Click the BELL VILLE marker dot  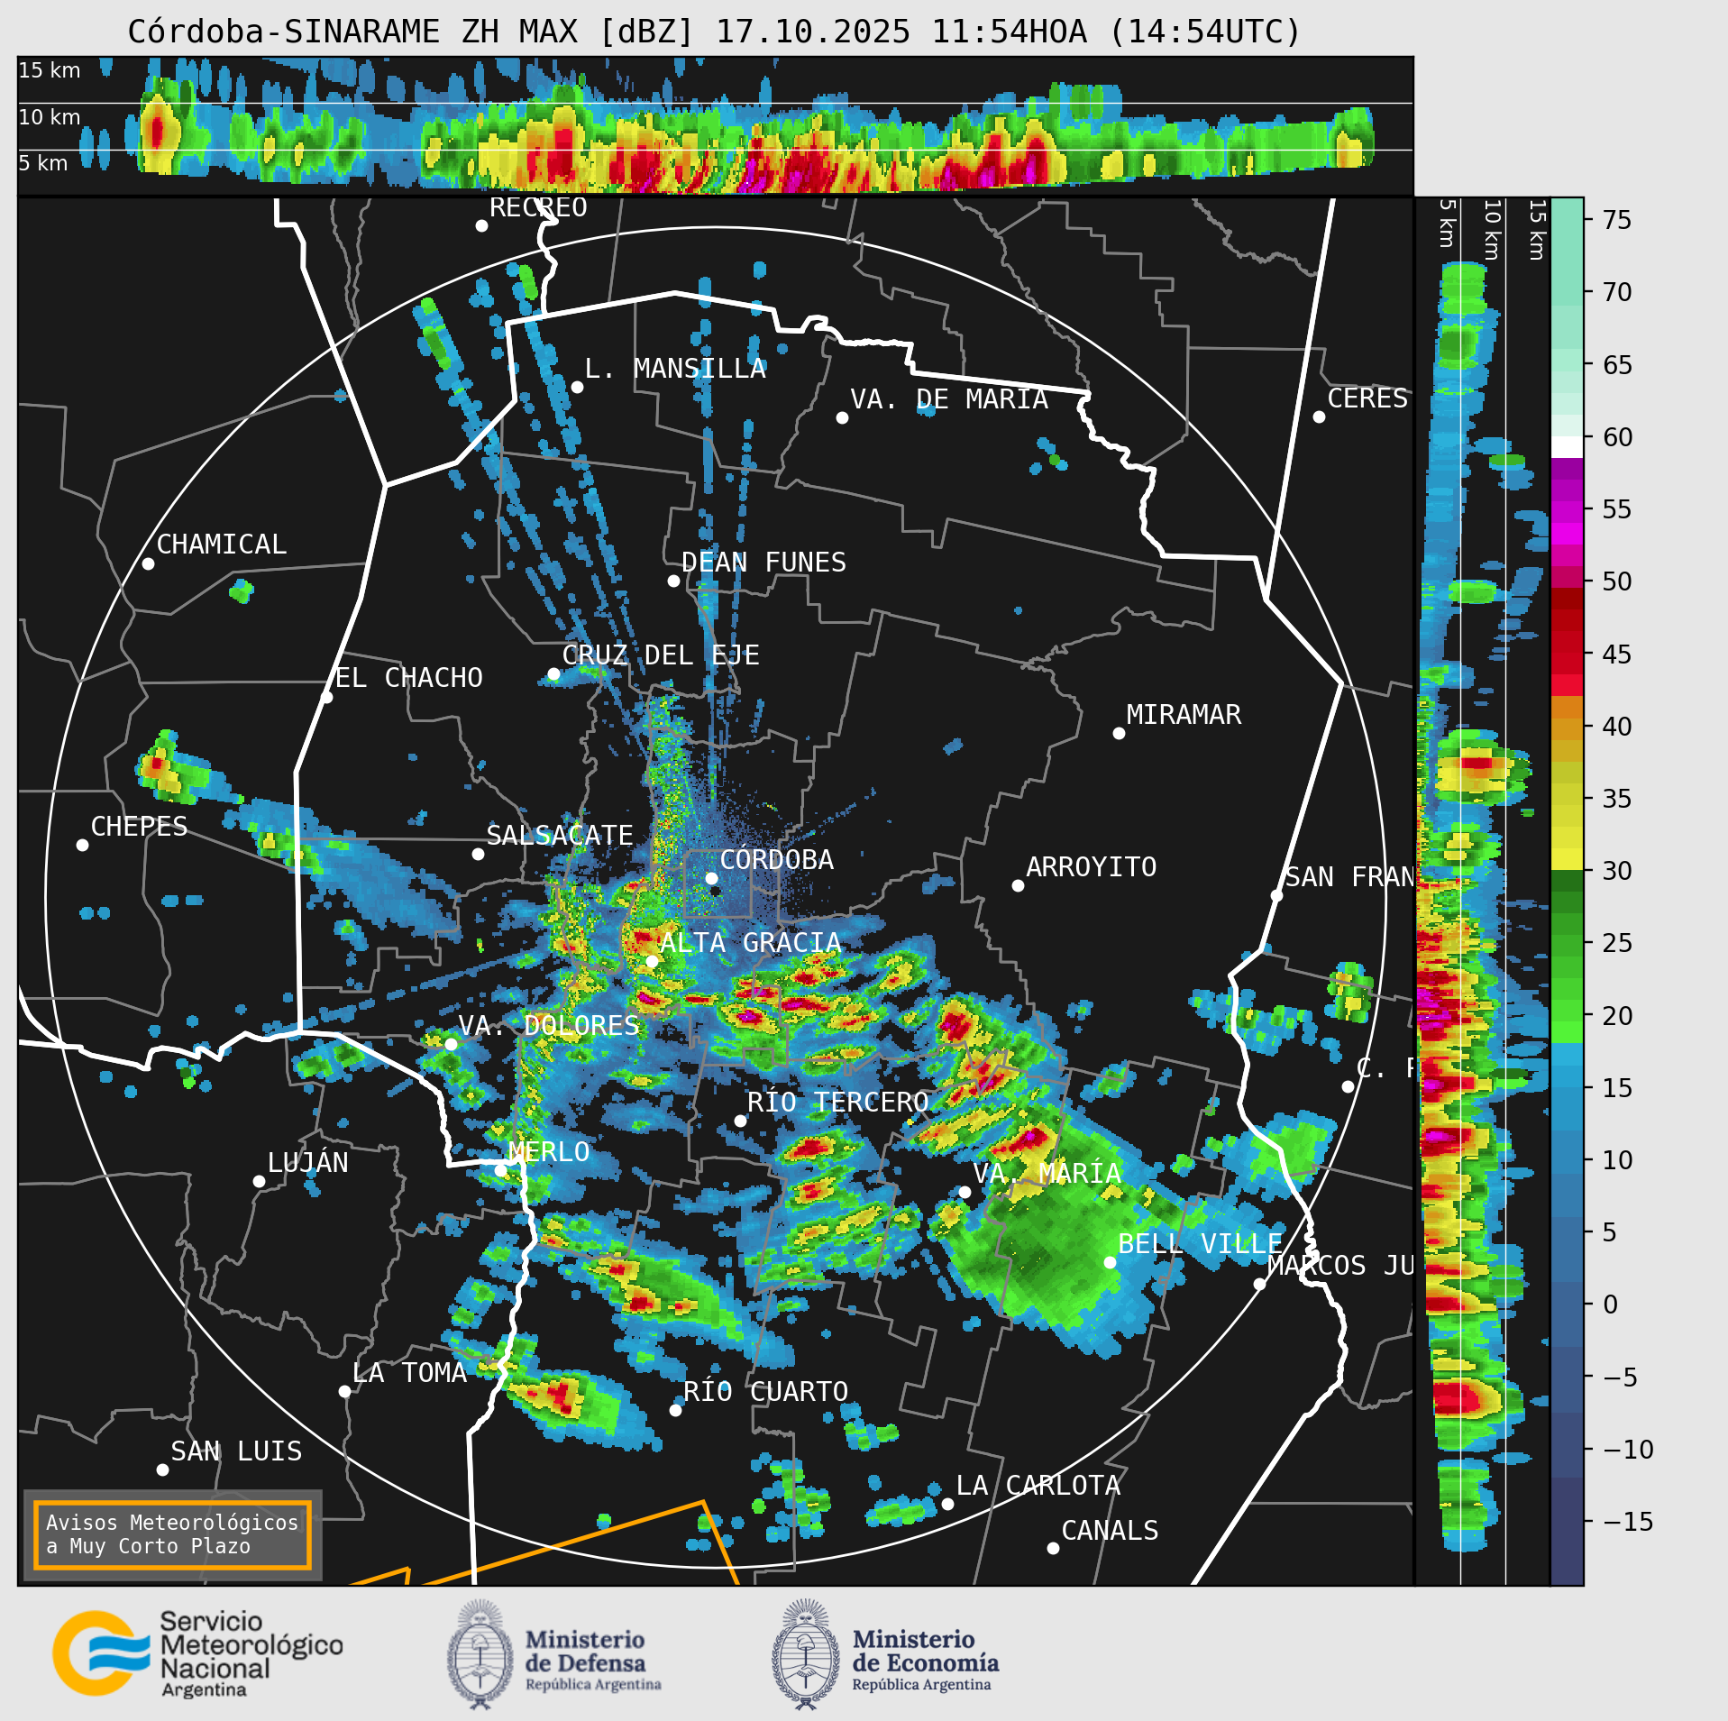point(1110,1262)
